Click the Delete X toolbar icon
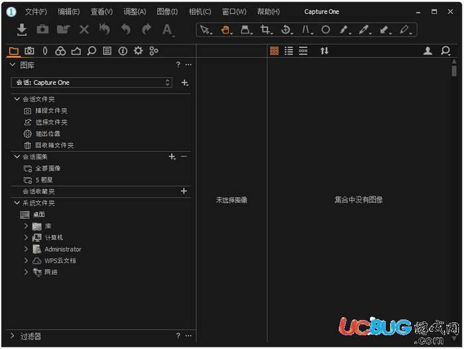The image size is (464, 349). click(84, 30)
